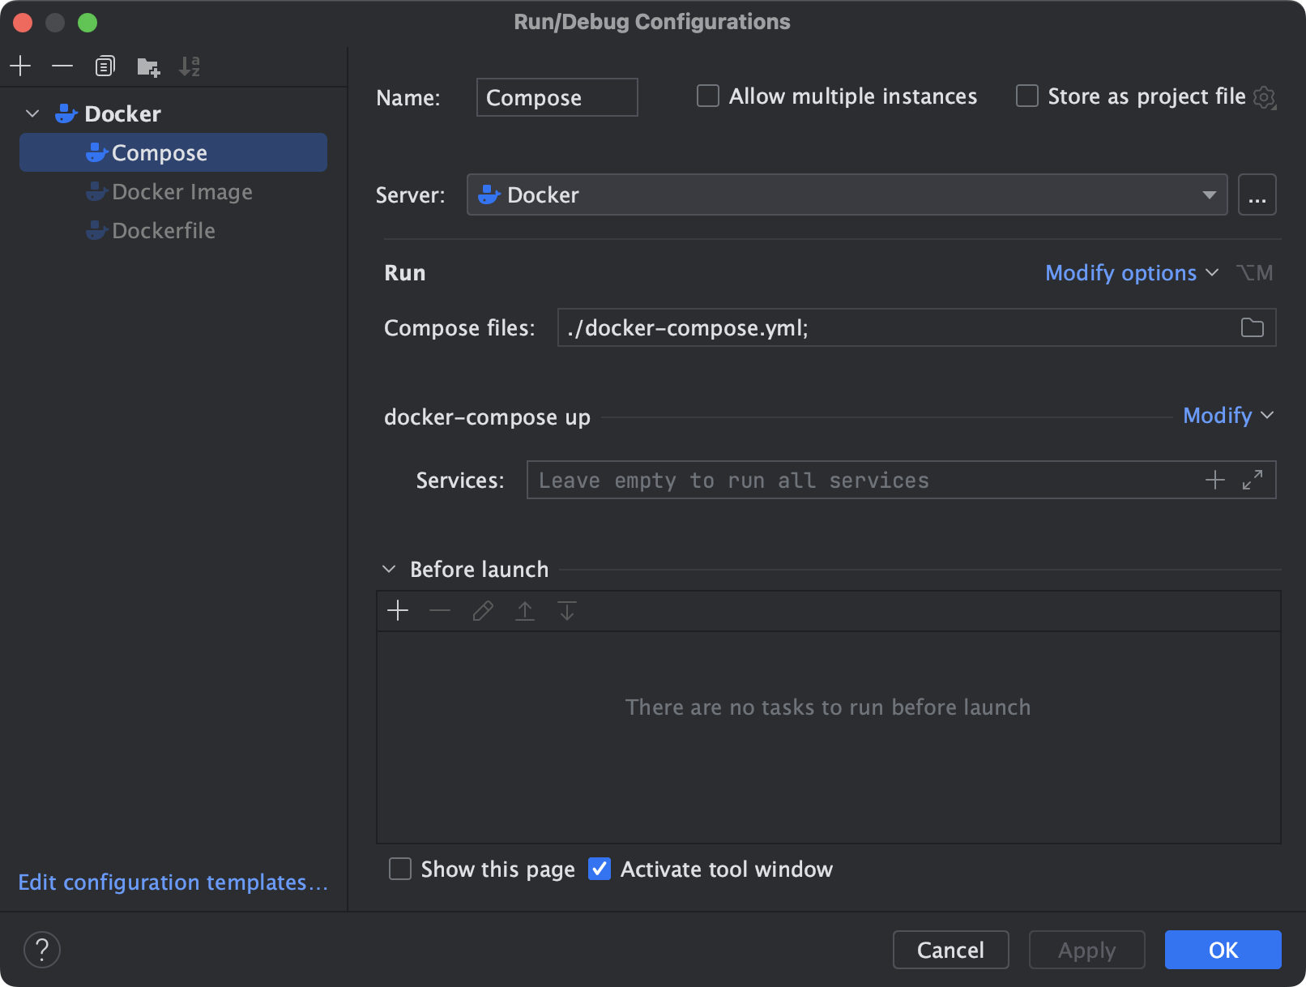Enable Allow multiple instances

tap(707, 96)
